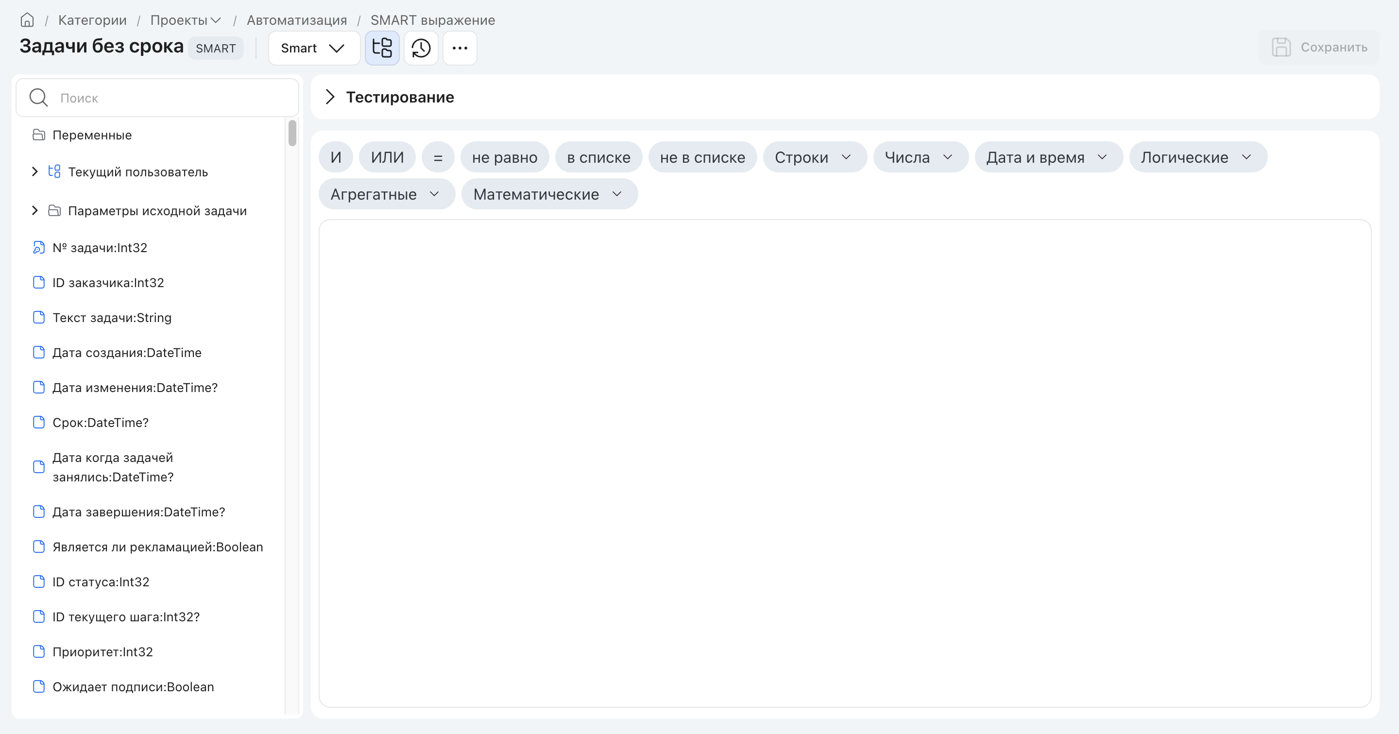The height and width of the screenshot is (734, 1399).
Task: Open the Агрегатные functions dropdown
Action: (387, 194)
